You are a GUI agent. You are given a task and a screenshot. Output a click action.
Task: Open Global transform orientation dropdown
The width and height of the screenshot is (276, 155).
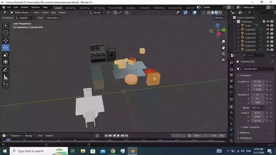[x=97, y=13]
